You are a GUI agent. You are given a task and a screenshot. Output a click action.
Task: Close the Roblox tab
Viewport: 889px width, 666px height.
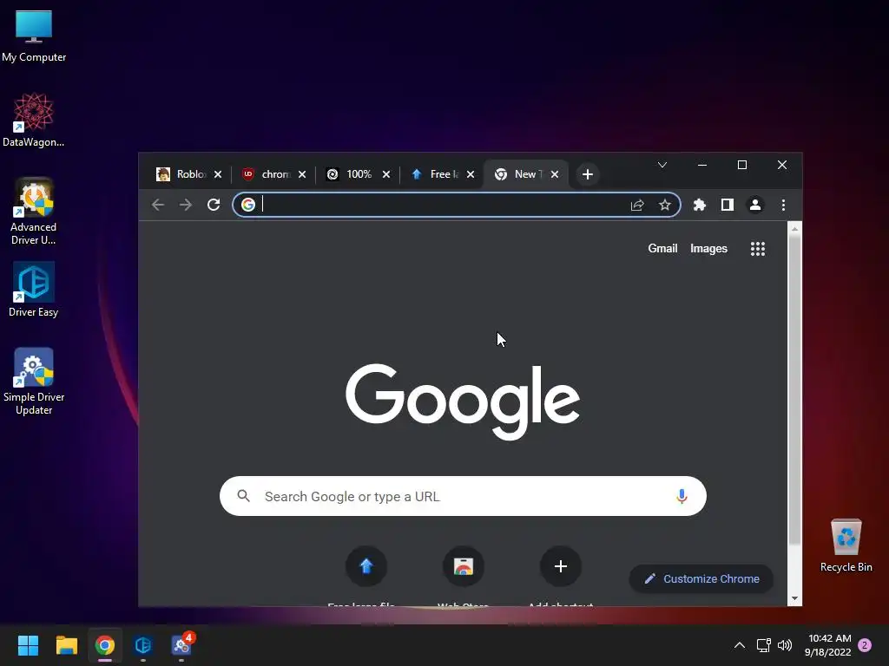click(218, 174)
